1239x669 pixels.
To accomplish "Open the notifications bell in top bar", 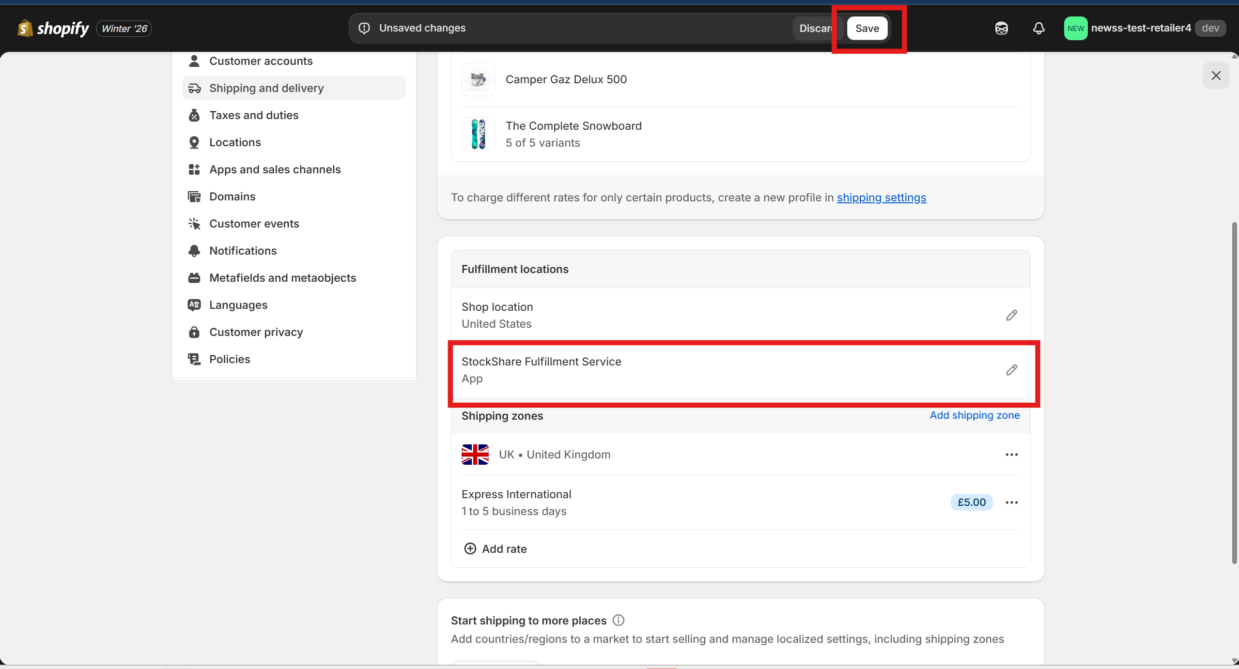I will point(1038,28).
